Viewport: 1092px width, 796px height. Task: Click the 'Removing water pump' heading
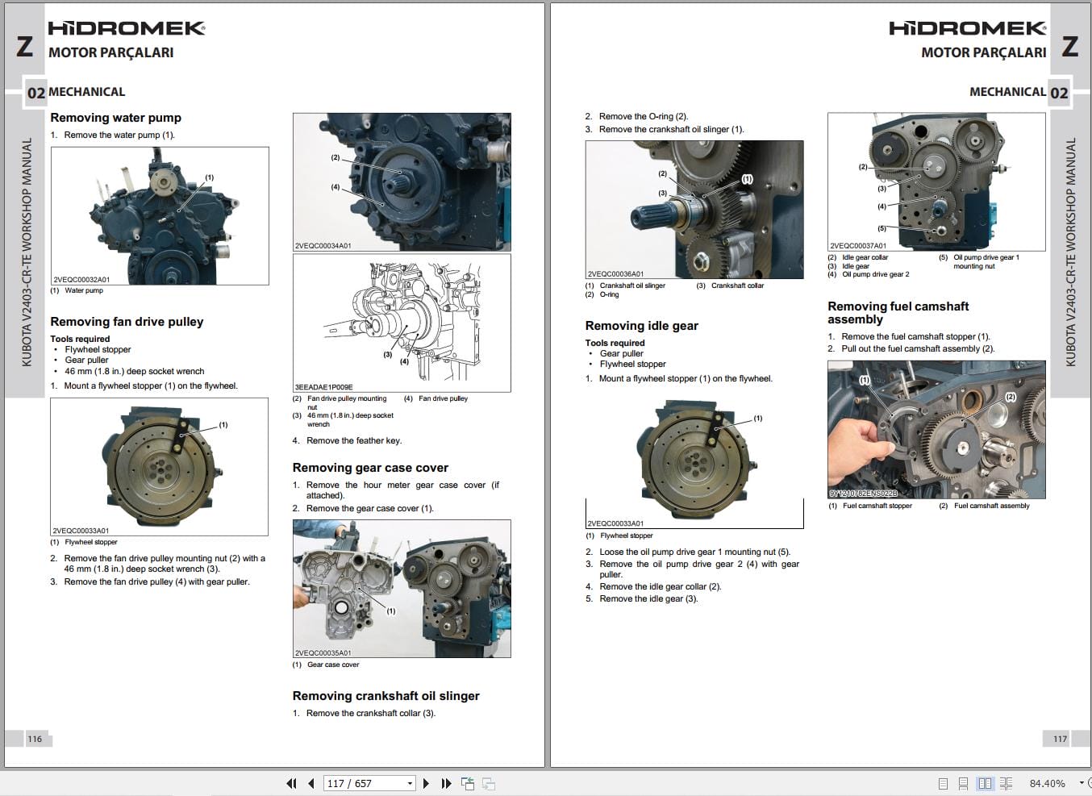115,118
